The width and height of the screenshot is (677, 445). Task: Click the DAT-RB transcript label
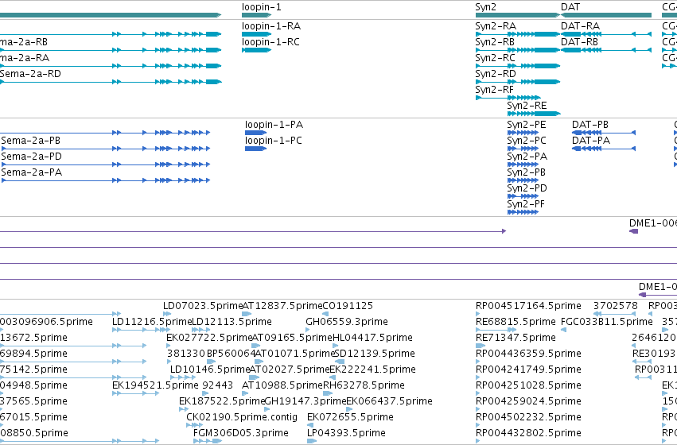coord(579,42)
